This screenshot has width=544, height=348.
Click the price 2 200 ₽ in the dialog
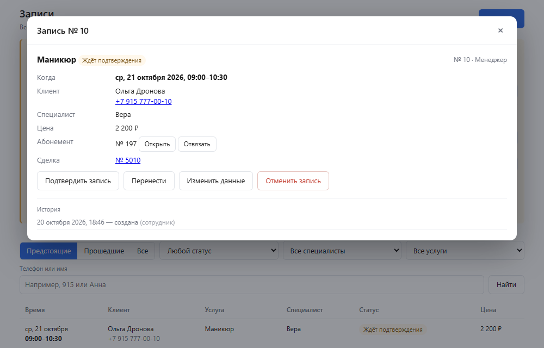pyautogui.click(x=127, y=128)
